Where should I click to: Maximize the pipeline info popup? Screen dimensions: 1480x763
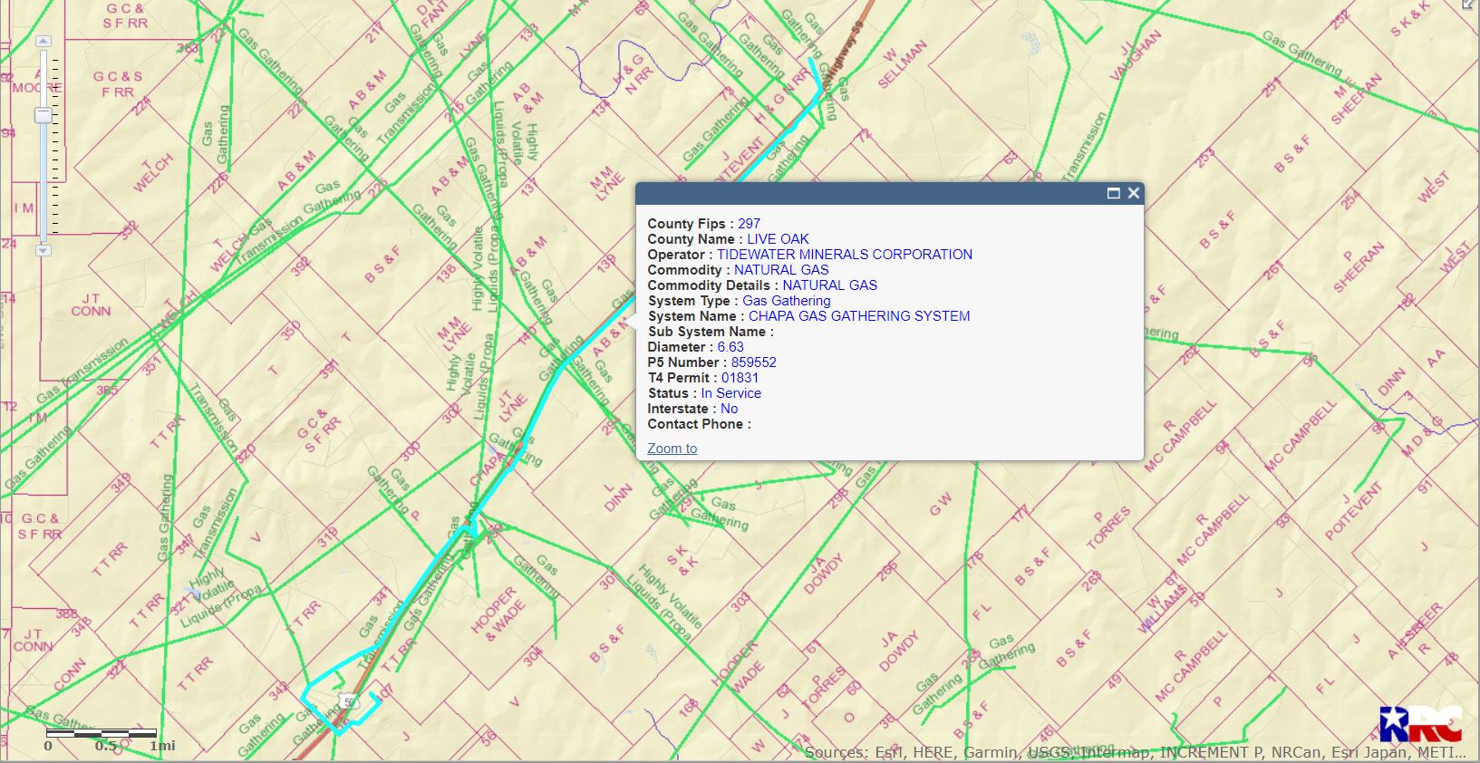[x=1113, y=193]
